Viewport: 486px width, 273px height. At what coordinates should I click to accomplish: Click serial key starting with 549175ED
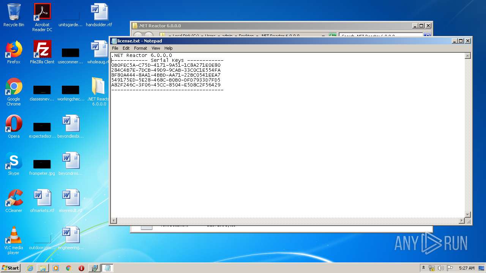[166, 80]
